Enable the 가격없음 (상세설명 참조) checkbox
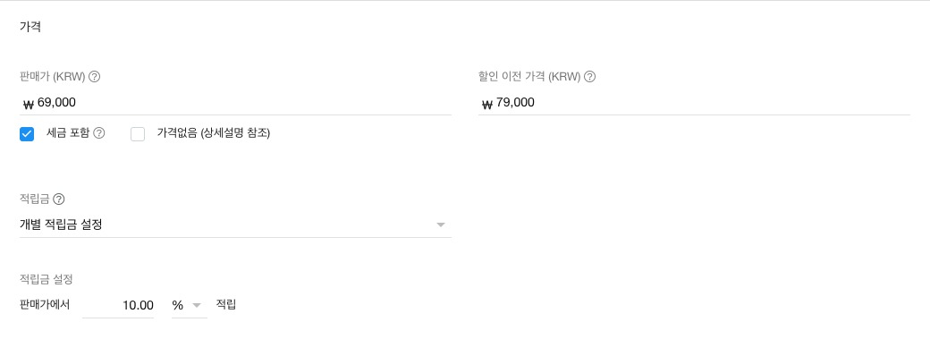 [138, 134]
